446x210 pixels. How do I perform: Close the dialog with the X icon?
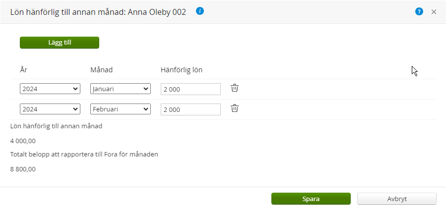click(x=434, y=12)
